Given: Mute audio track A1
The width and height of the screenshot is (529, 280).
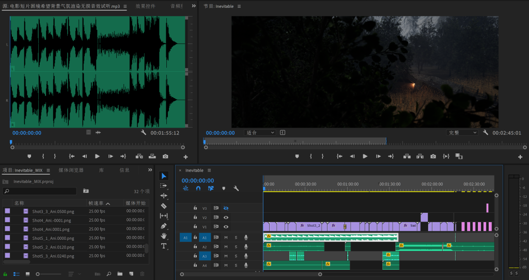Looking at the screenshot, I should tap(226, 238).
